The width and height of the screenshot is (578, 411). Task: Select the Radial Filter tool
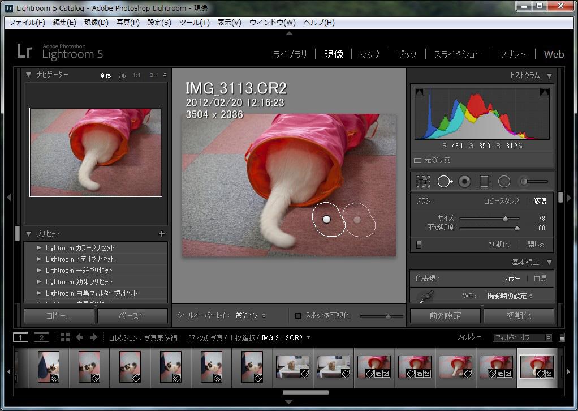click(504, 182)
